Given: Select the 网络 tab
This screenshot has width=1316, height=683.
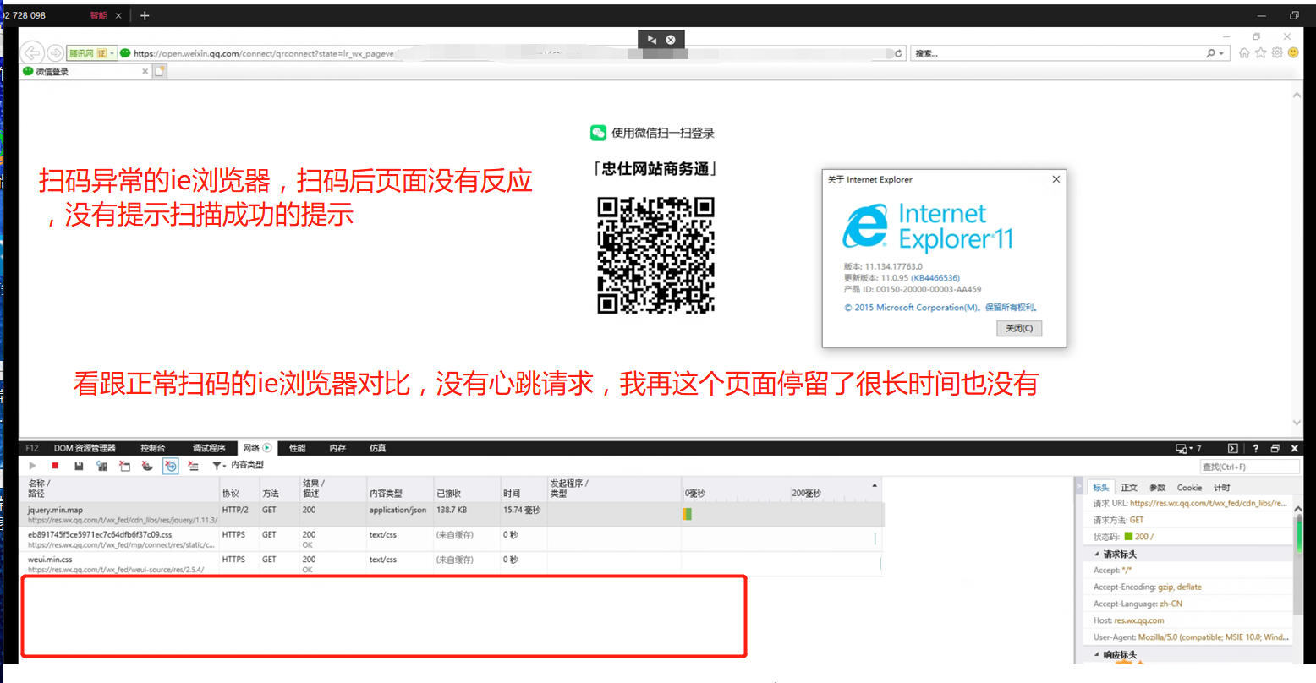Looking at the screenshot, I should click(257, 448).
